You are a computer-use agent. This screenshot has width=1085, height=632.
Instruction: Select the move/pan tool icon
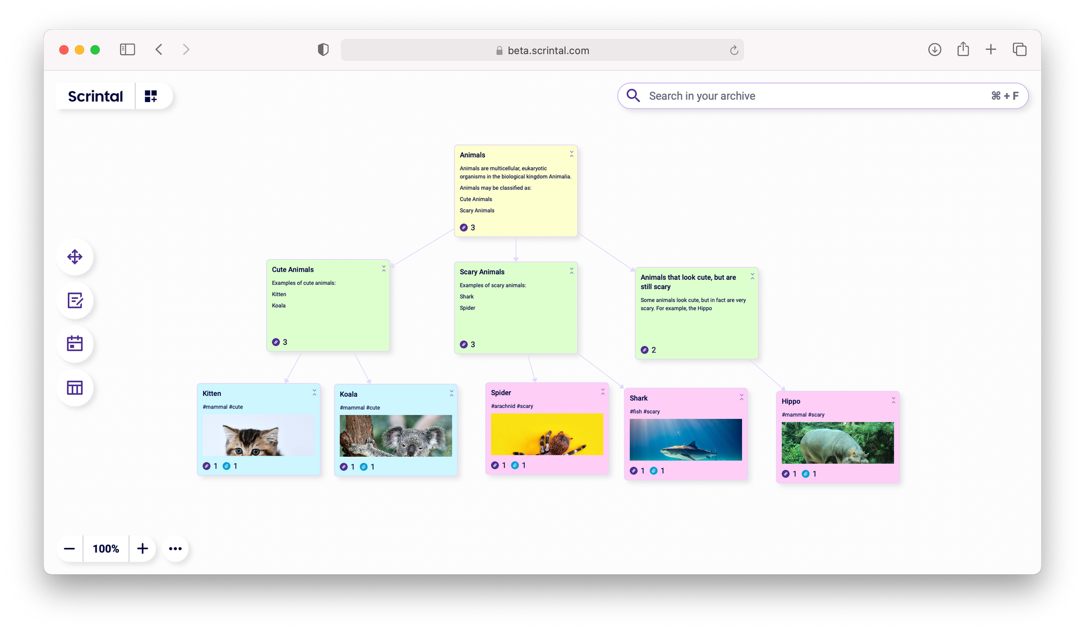pyautogui.click(x=75, y=257)
